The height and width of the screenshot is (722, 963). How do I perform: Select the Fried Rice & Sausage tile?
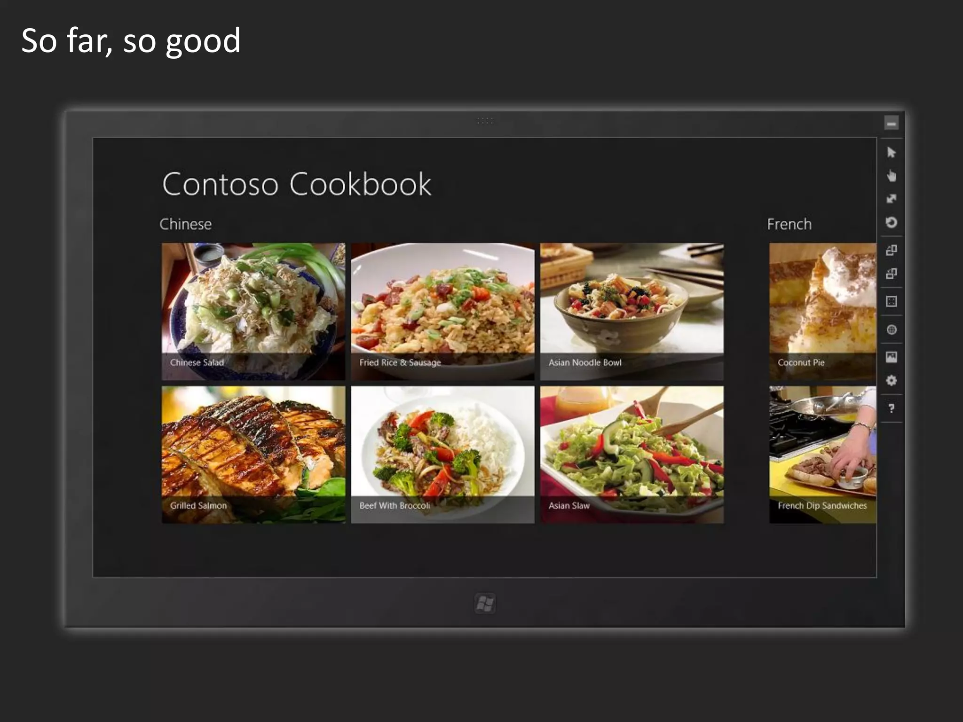click(x=442, y=311)
